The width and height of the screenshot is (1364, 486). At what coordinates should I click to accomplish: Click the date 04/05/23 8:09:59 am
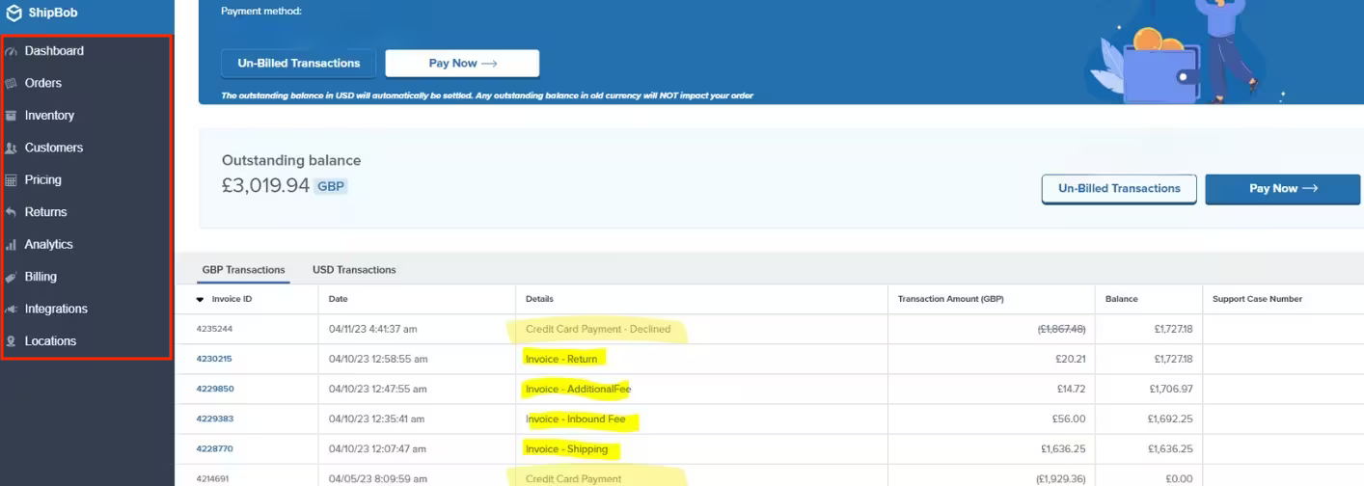pyautogui.click(x=377, y=478)
